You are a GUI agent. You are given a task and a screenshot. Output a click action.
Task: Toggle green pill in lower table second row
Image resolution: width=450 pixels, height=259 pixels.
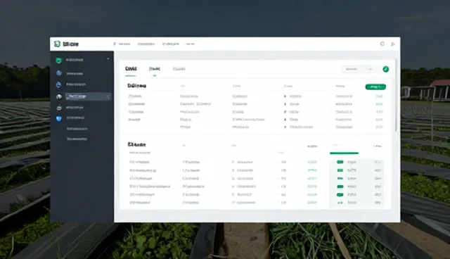click(x=340, y=170)
